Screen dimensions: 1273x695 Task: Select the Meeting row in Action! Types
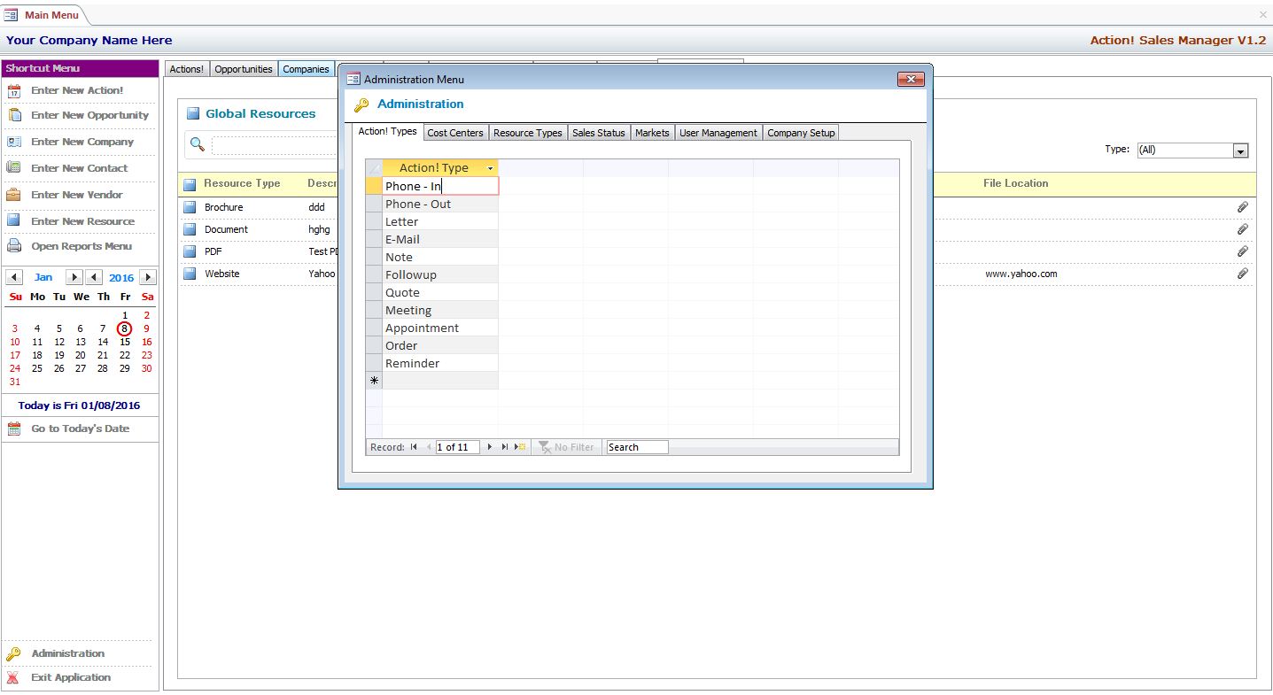[408, 310]
